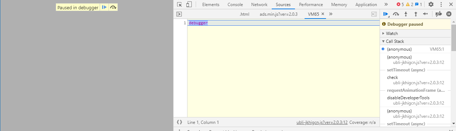Screen dimensions: 456x131
Task: Step into next function call
Action: (x=406, y=14)
